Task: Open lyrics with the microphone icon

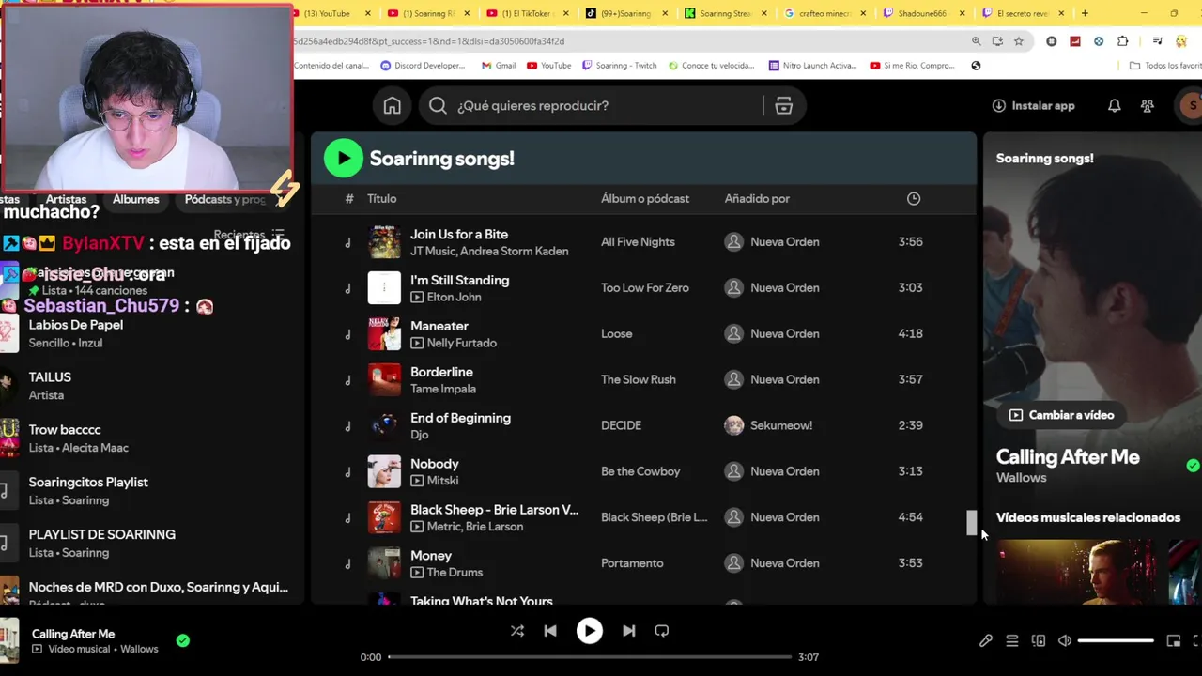Action: (985, 640)
